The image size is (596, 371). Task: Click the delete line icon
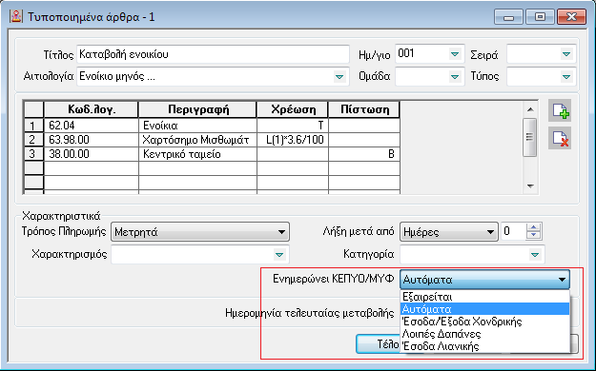tap(560, 139)
